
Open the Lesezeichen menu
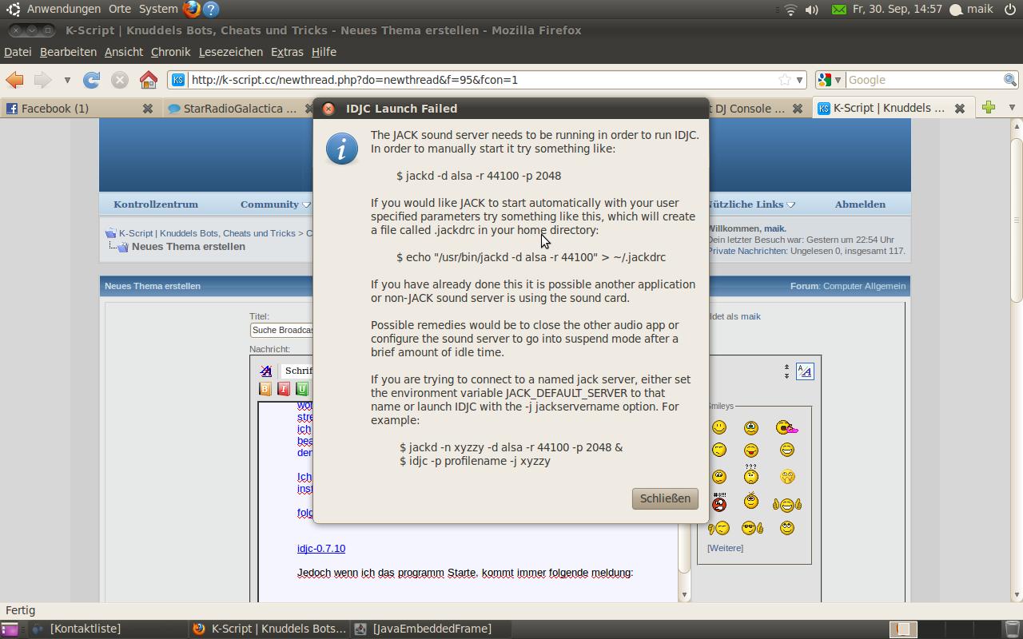[230, 52]
